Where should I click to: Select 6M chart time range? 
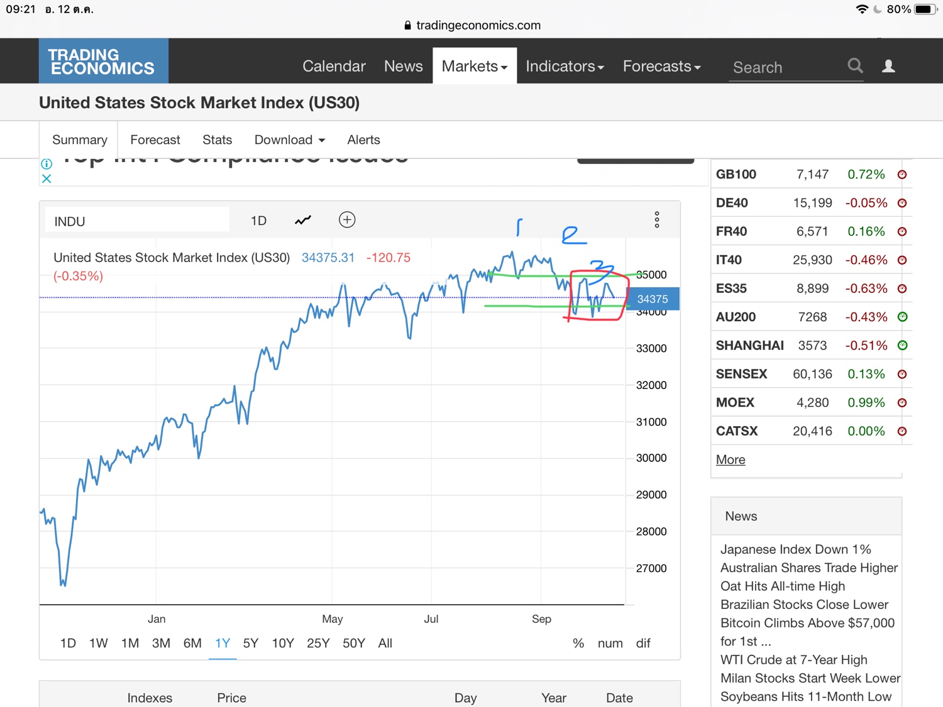pyautogui.click(x=192, y=643)
